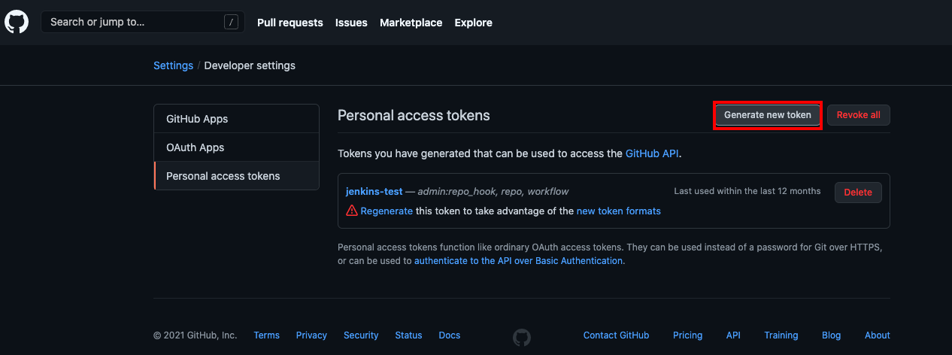The height and width of the screenshot is (355, 952).
Task: Open Training link in footer
Action: point(781,335)
